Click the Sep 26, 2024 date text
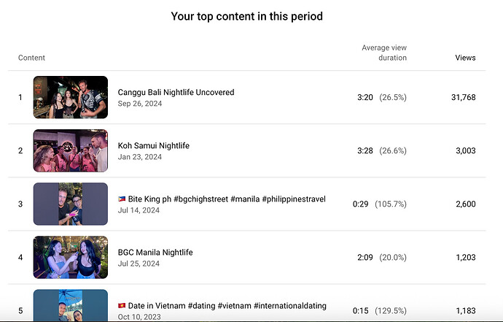This screenshot has width=503, height=322. tap(140, 104)
